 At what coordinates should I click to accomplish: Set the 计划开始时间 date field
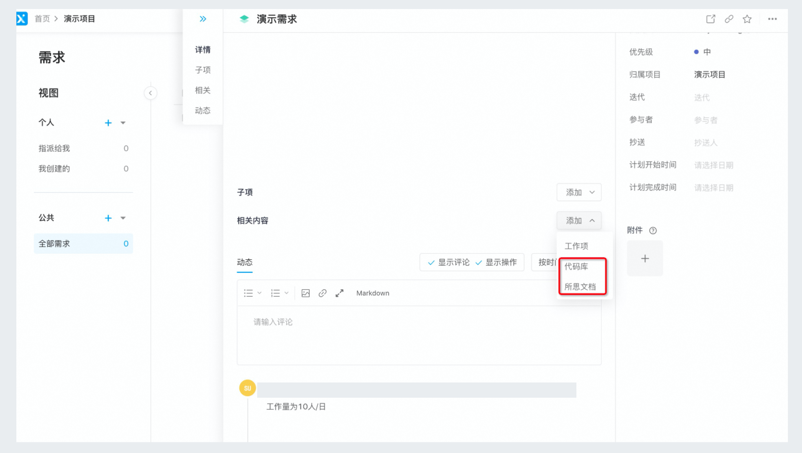(713, 165)
